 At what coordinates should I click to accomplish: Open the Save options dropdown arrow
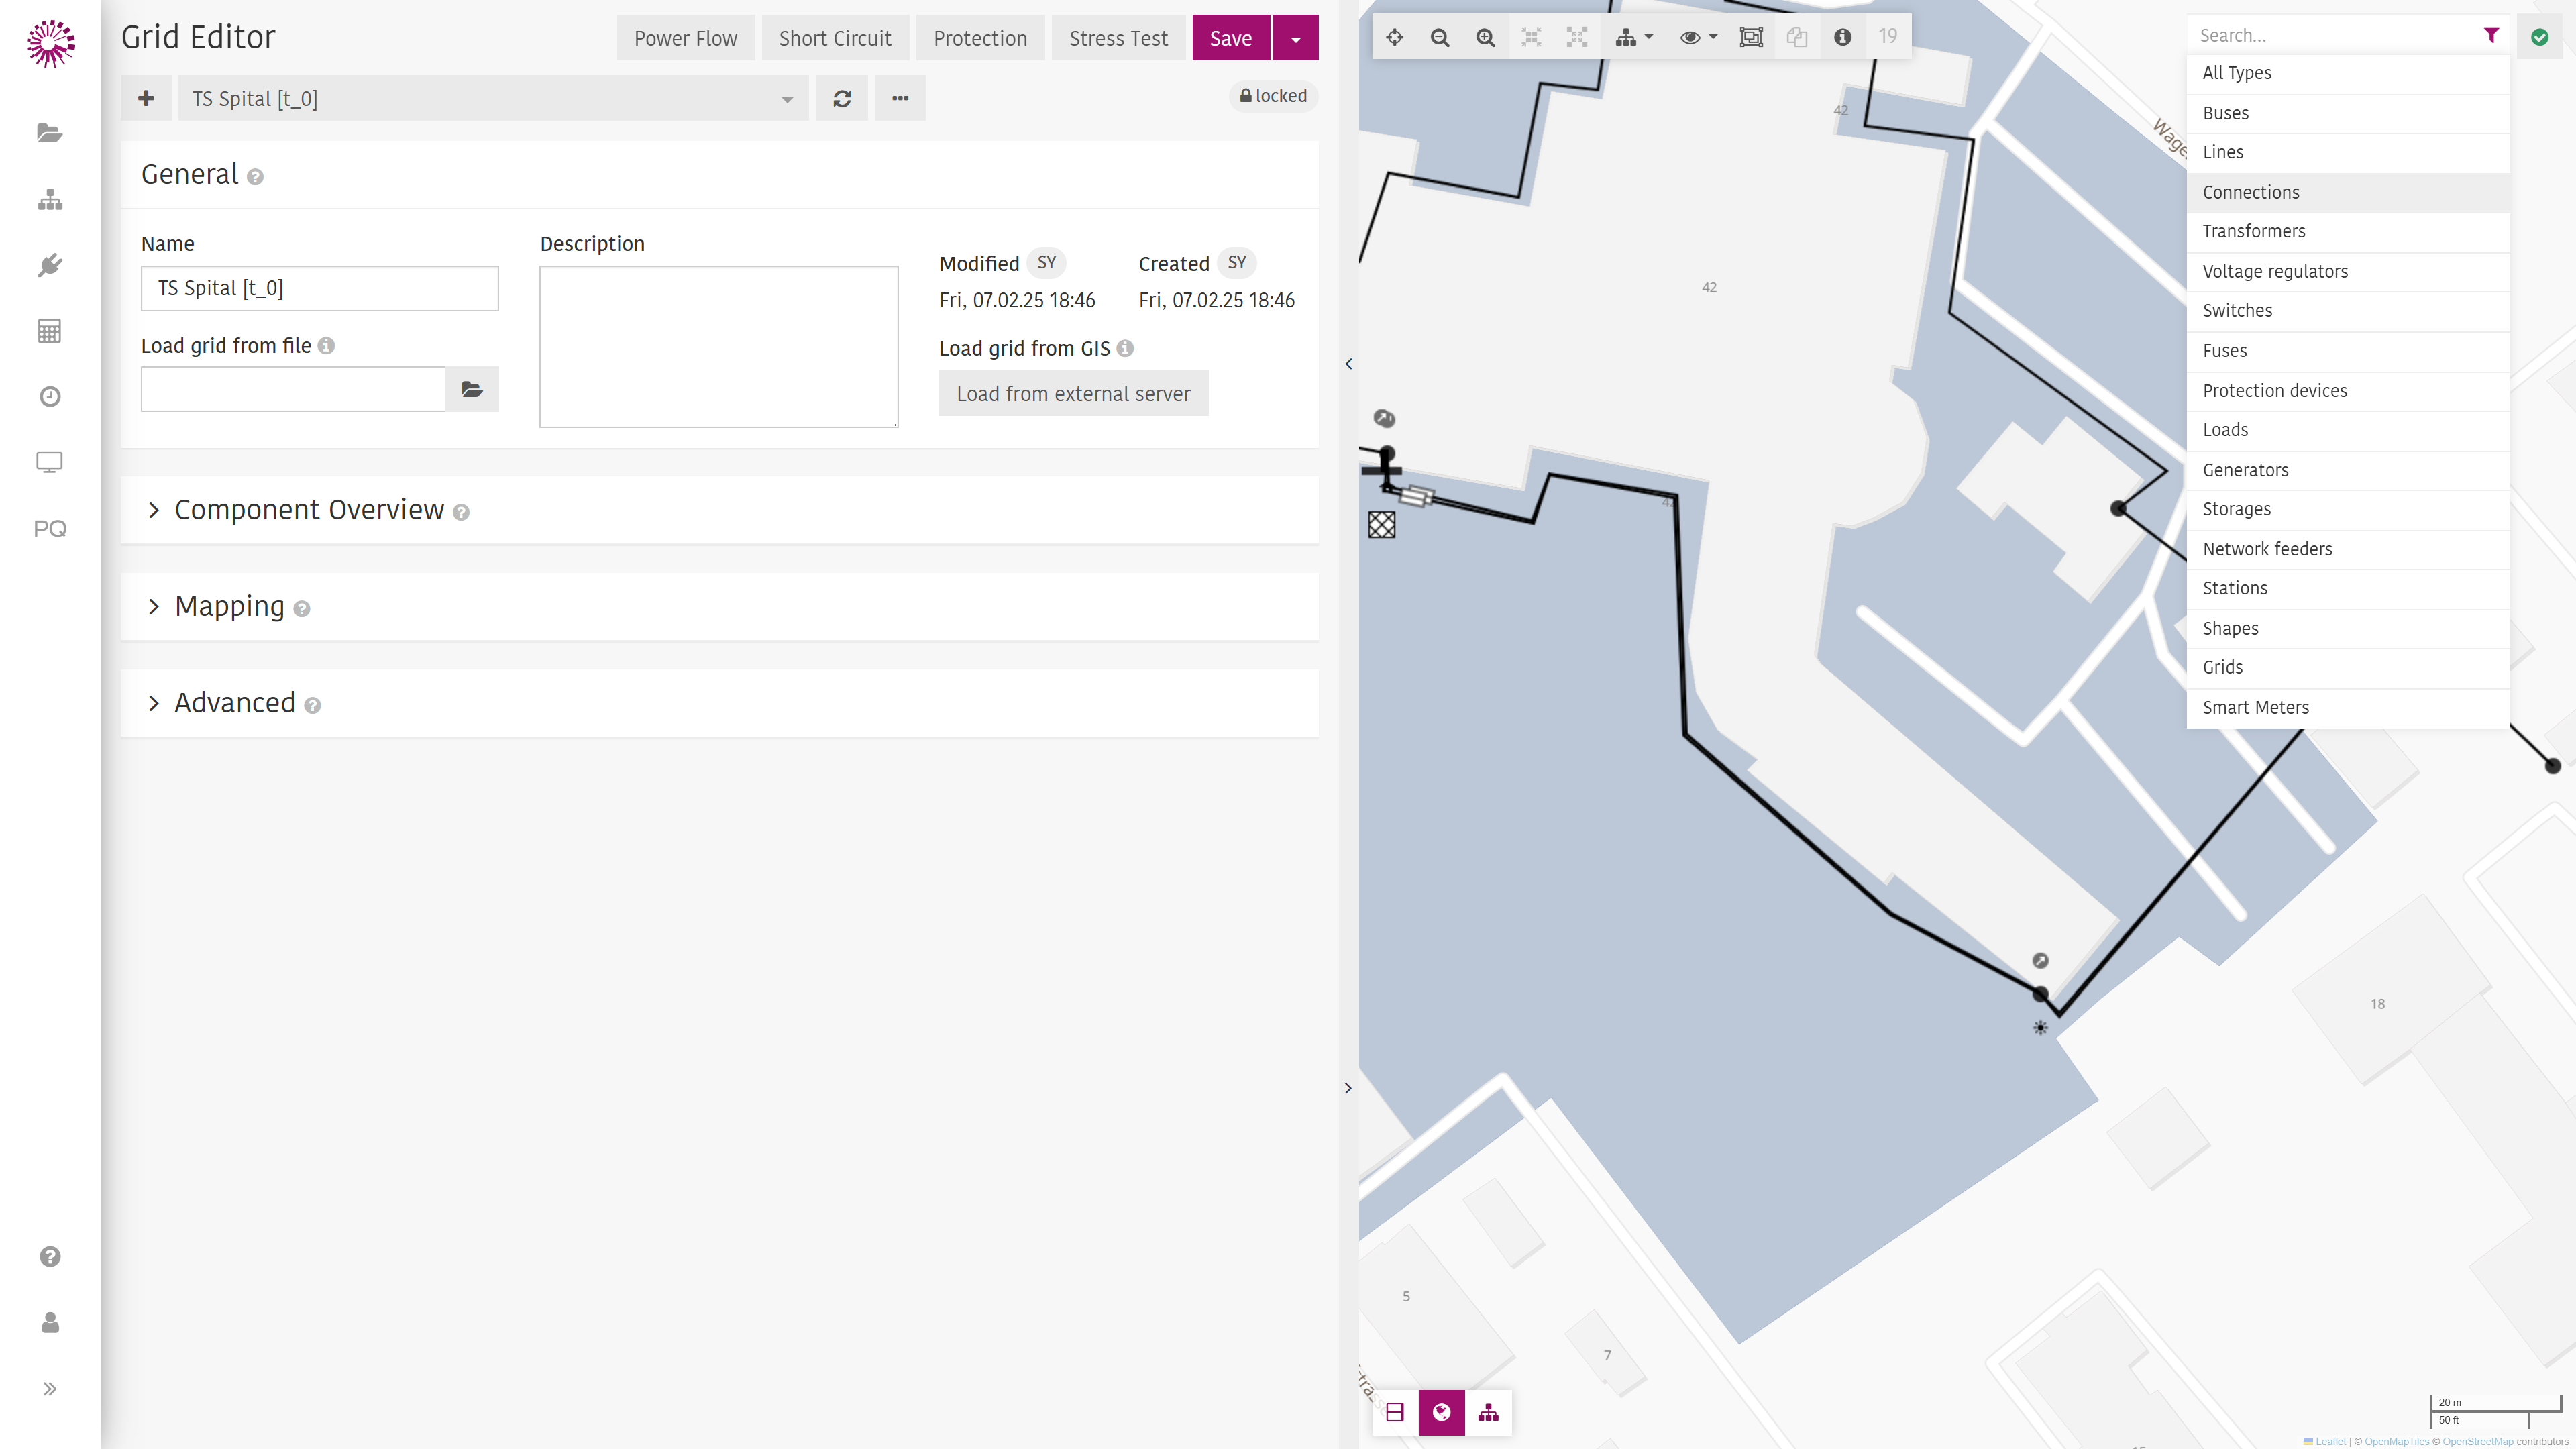(x=1296, y=38)
